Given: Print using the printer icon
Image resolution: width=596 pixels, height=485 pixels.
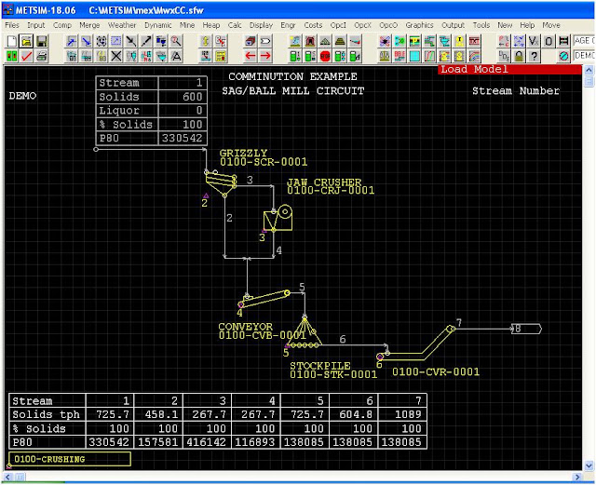Looking at the screenshot, I should point(41,56).
